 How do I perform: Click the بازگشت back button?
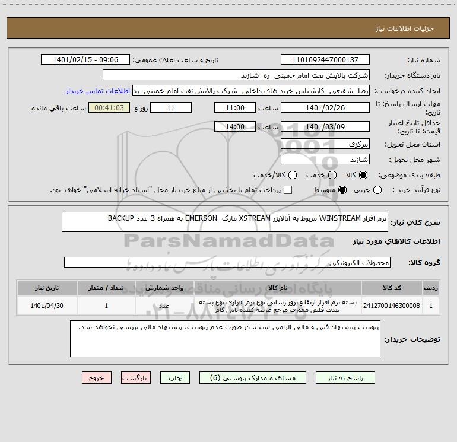136,378
